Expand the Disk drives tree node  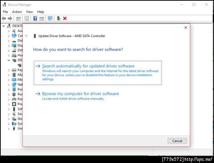9,41
